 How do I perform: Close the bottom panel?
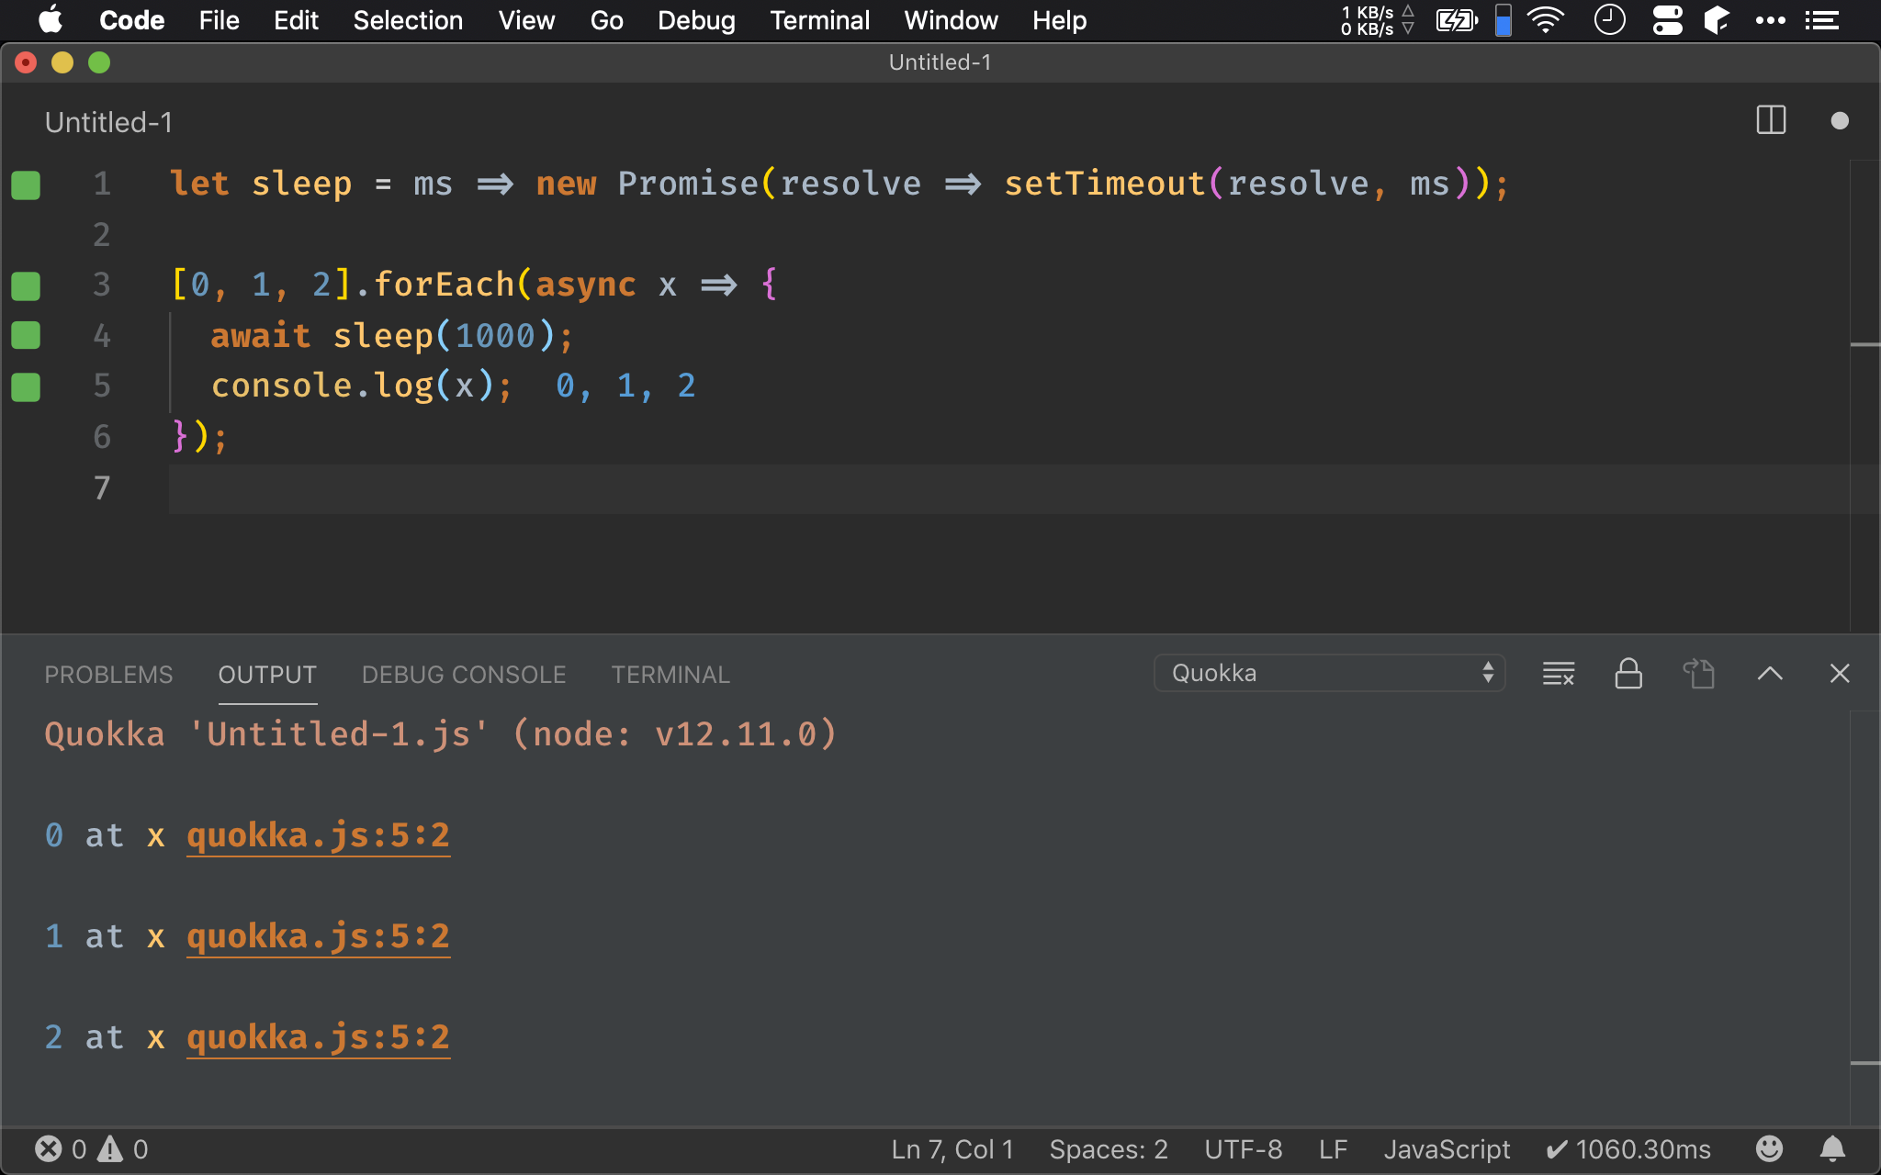click(x=1839, y=674)
